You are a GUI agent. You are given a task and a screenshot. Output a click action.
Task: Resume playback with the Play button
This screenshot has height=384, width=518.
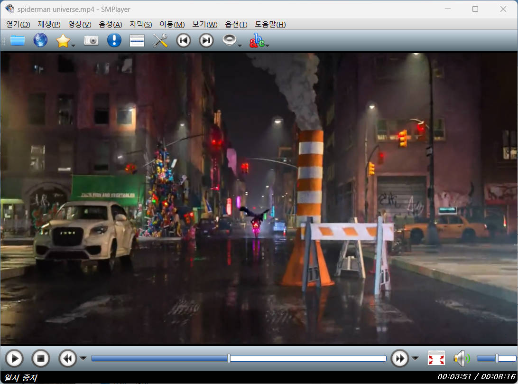click(x=14, y=358)
